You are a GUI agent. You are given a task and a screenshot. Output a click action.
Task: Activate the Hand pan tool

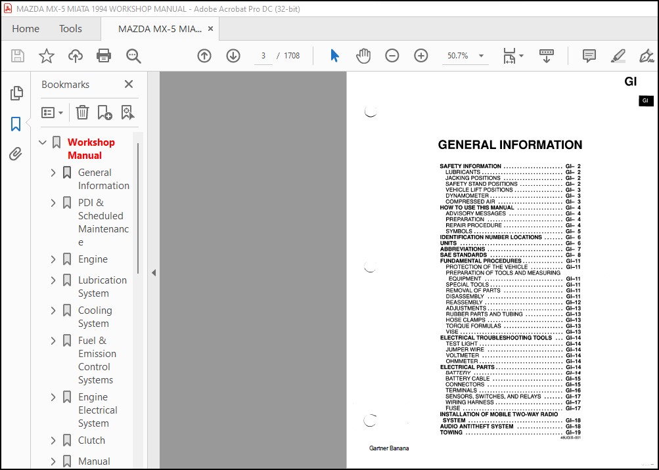(x=363, y=56)
